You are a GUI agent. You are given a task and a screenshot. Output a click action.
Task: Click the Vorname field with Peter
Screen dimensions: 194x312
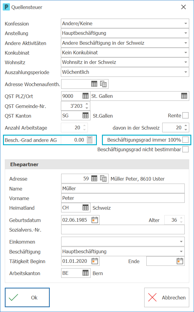pyautogui.click(x=123, y=198)
